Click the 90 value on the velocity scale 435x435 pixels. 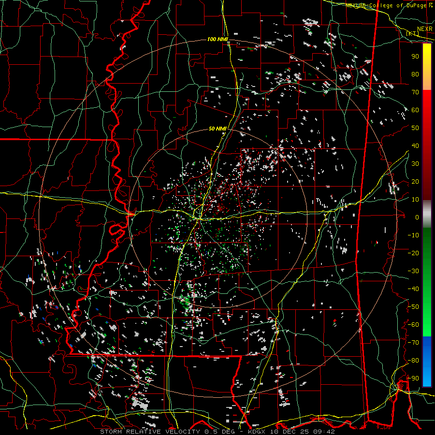click(x=415, y=57)
